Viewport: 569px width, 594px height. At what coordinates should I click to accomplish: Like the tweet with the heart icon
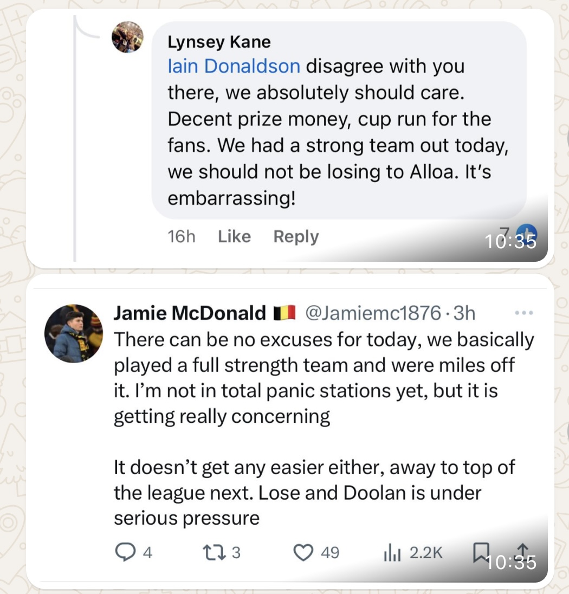[x=303, y=552]
